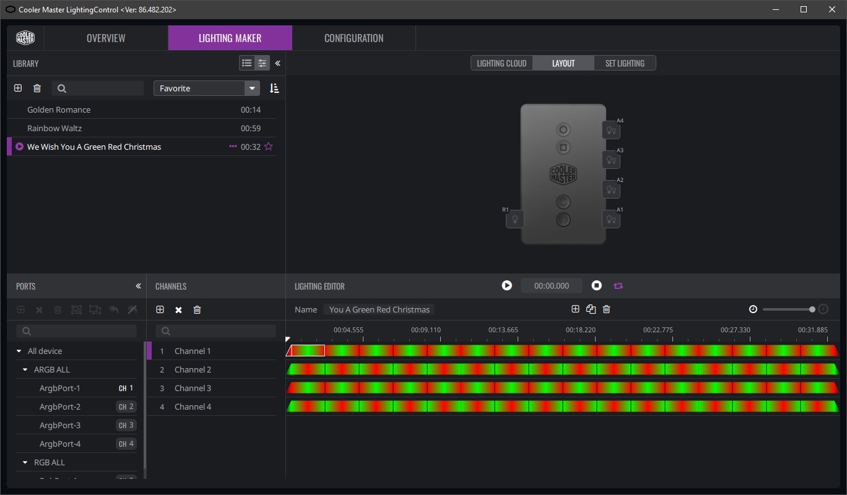Click the library search field
The image size is (847, 495).
point(98,88)
